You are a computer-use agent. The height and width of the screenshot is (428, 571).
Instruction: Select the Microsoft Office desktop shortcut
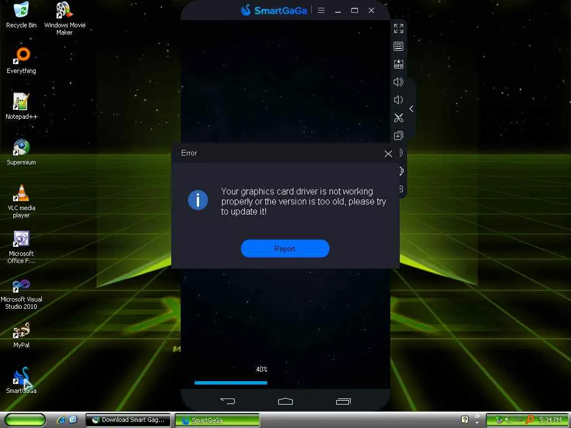[x=21, y=247]
